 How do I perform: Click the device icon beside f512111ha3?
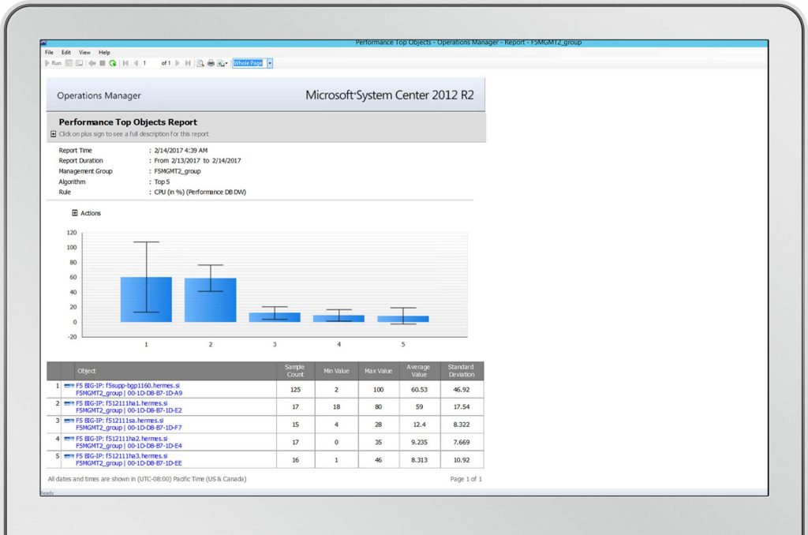click(69, 456)
